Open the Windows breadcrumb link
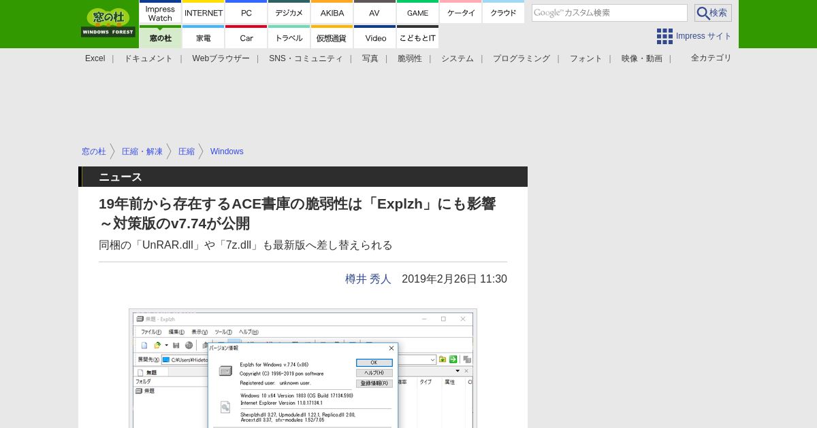817x428 pixels. coord(227,151)
